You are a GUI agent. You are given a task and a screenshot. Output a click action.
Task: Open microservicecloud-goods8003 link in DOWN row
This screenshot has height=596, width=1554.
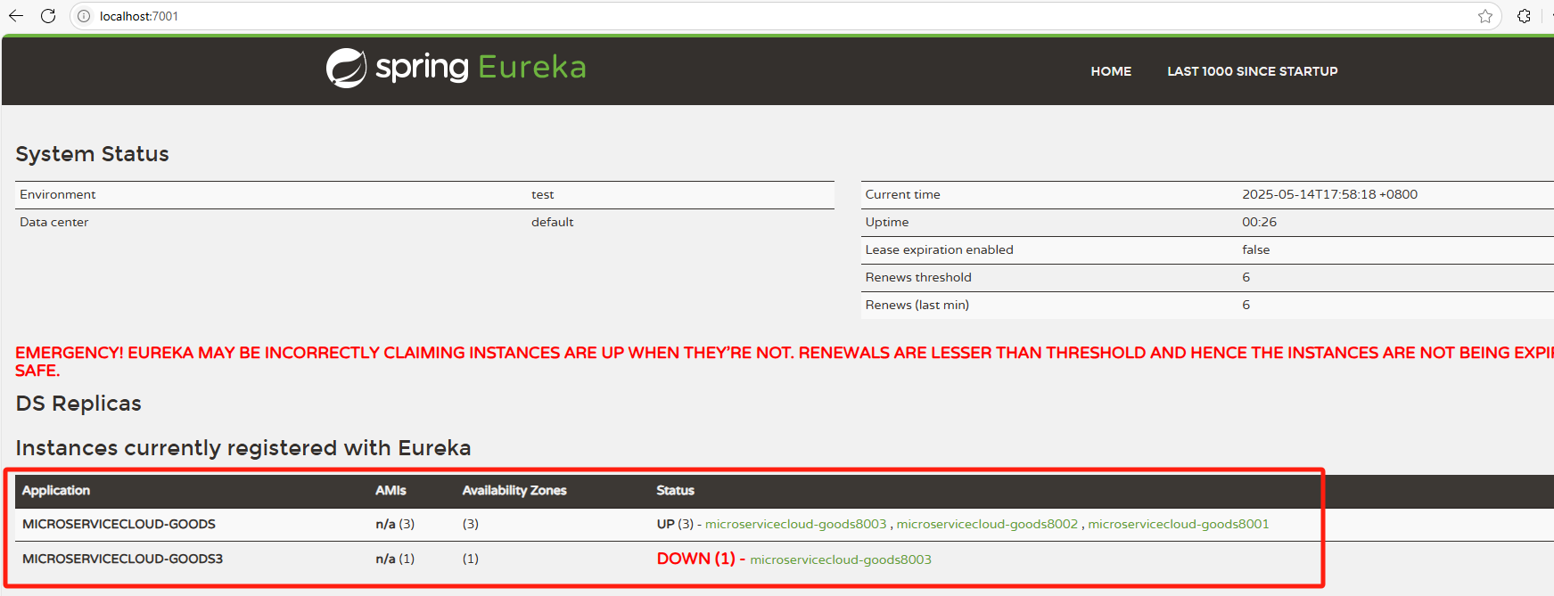coord(841,559)
